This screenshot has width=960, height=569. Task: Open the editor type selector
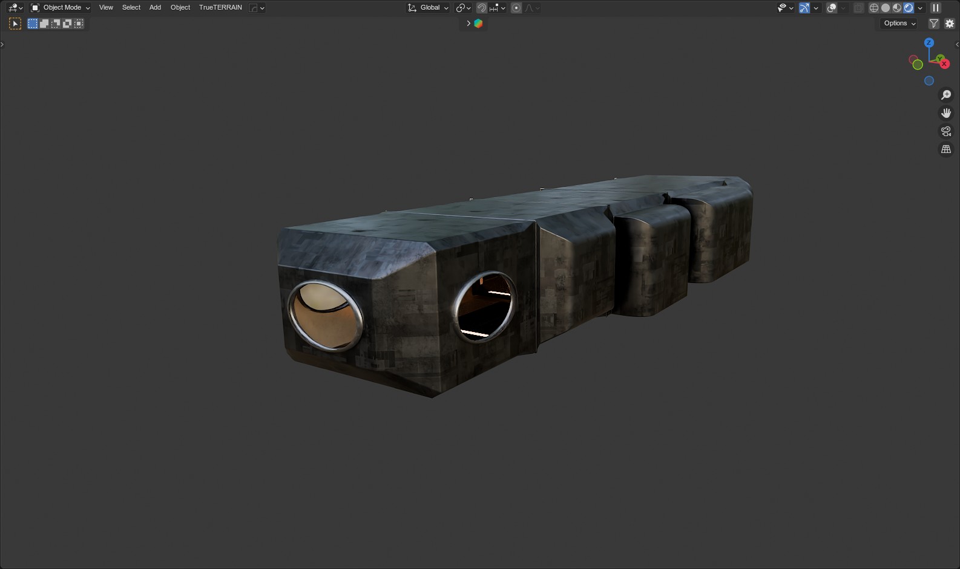pyautogui.click(x=15, y=8)
